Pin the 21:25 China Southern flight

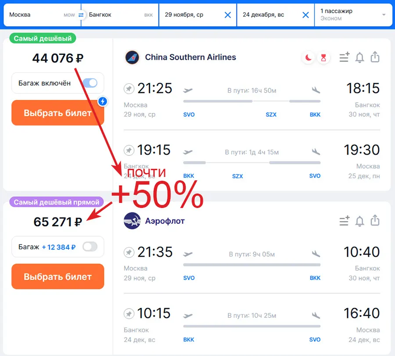point(129,89)
